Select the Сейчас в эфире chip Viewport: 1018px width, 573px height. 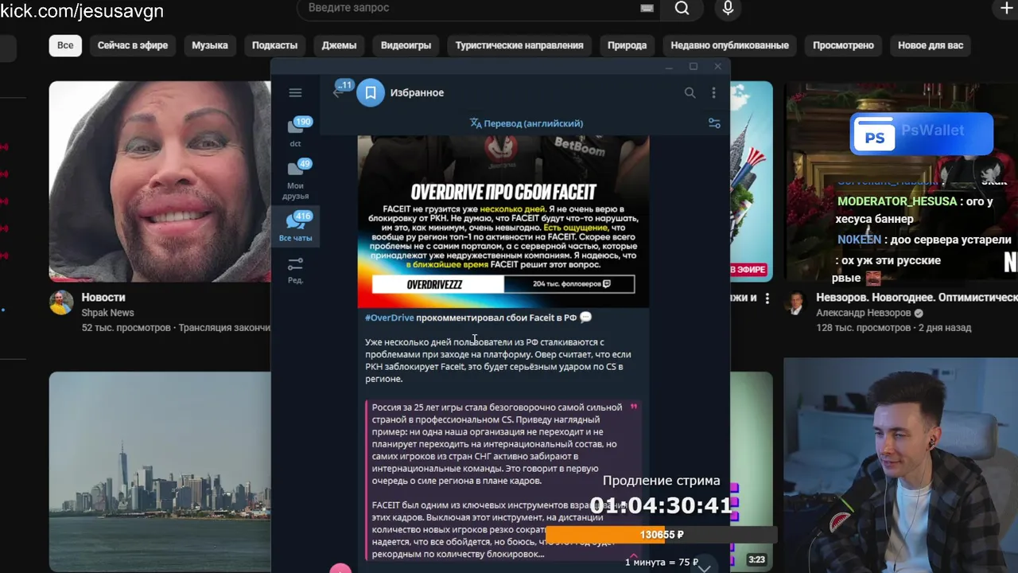tap(133, 45)
